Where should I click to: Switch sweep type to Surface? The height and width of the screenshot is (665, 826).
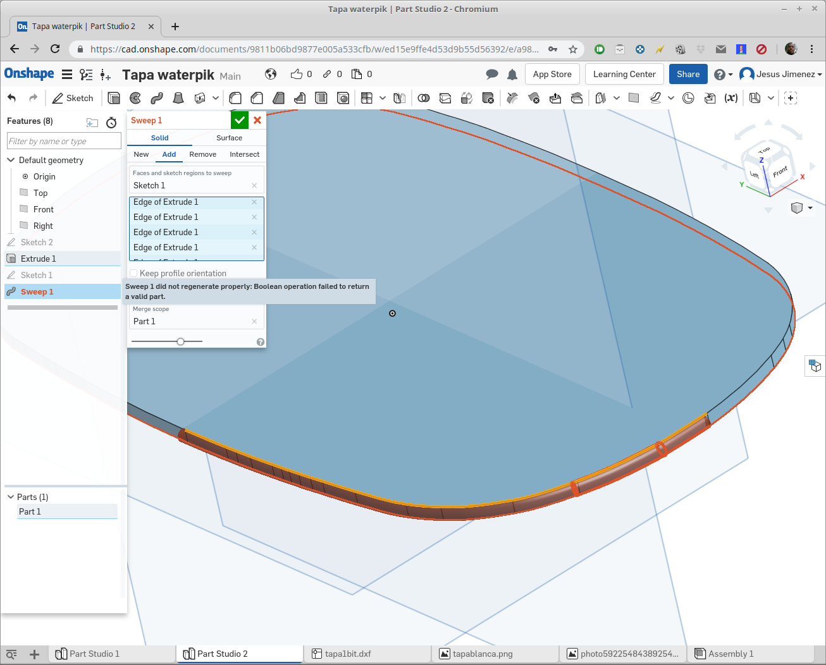[x=229, y=138]
